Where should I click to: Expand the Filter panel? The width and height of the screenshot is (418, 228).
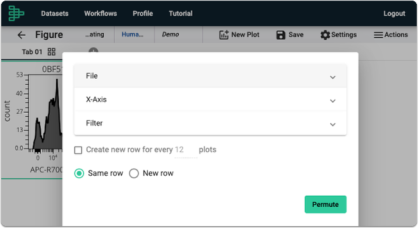(210, 123)
